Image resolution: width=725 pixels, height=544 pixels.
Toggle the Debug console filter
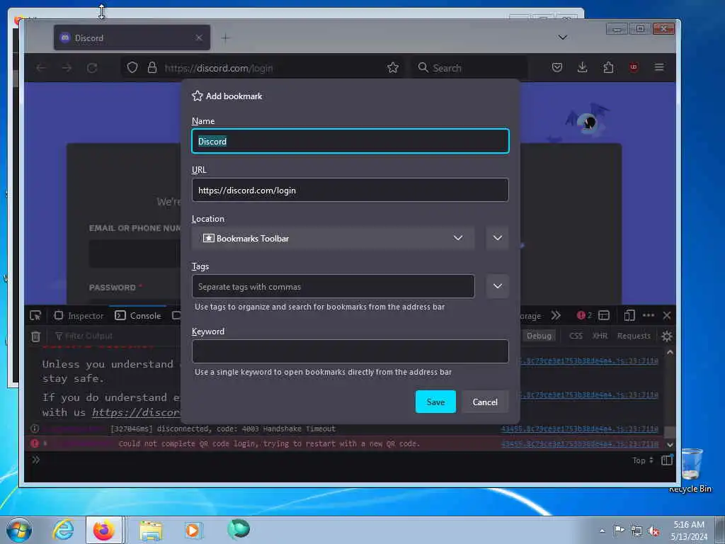[x=539, y=336]
